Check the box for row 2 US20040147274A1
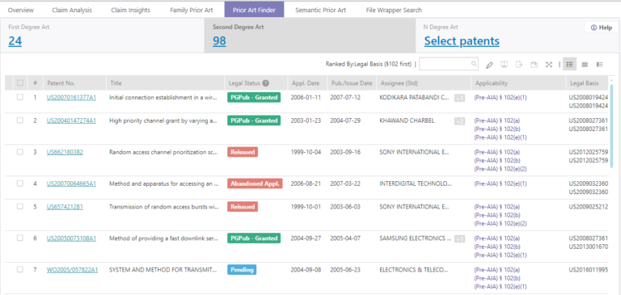621x295 pixels. 20,120
